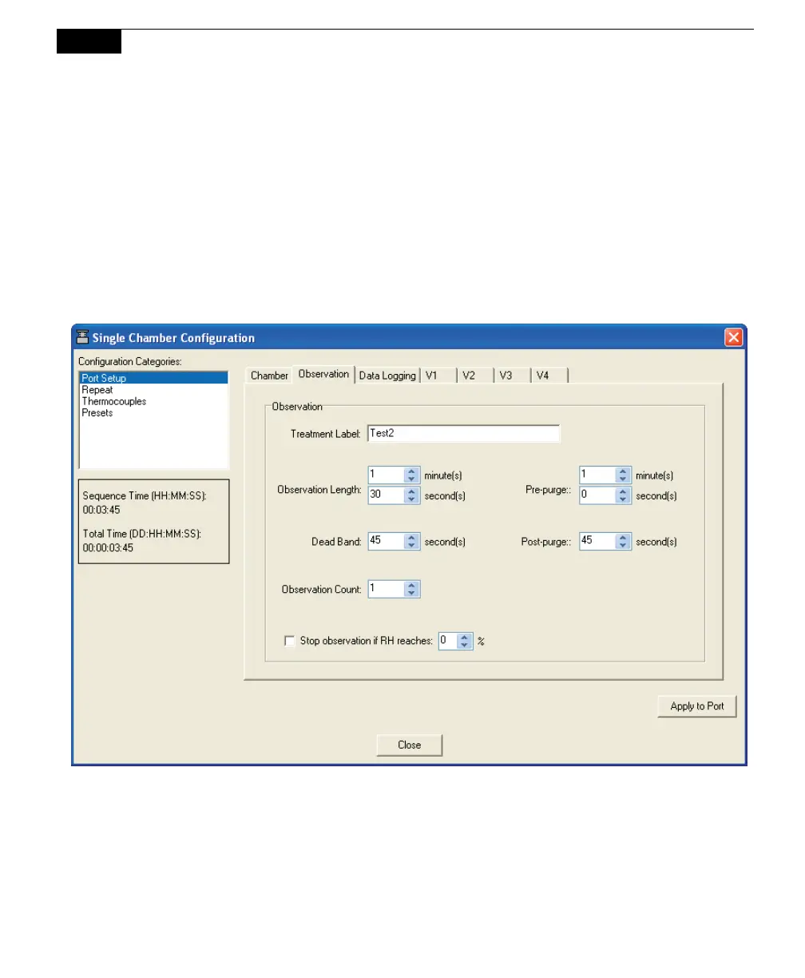Click the Post-purge seconds field
Viewport: 805px width, 978px height.
(x=597, y=541)
